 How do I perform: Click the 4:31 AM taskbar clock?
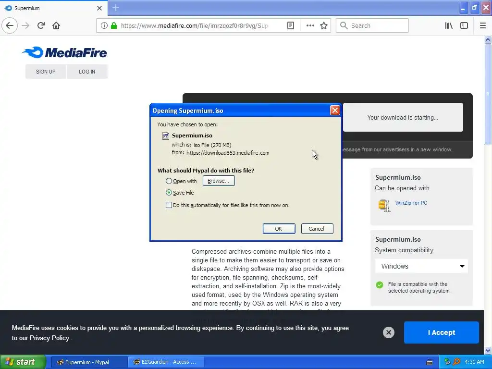[474, 362]
